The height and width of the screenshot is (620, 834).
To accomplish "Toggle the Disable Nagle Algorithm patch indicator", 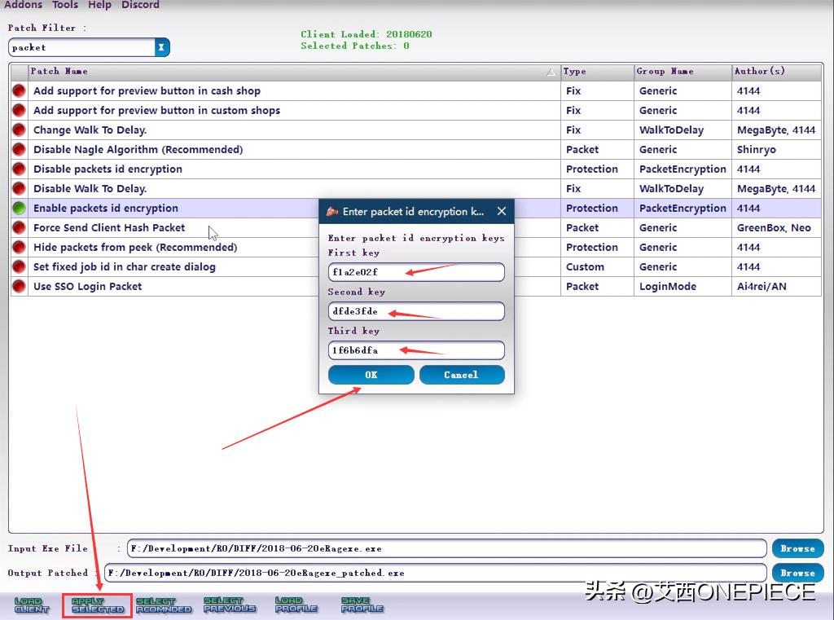I will click(x=19, y=150).
